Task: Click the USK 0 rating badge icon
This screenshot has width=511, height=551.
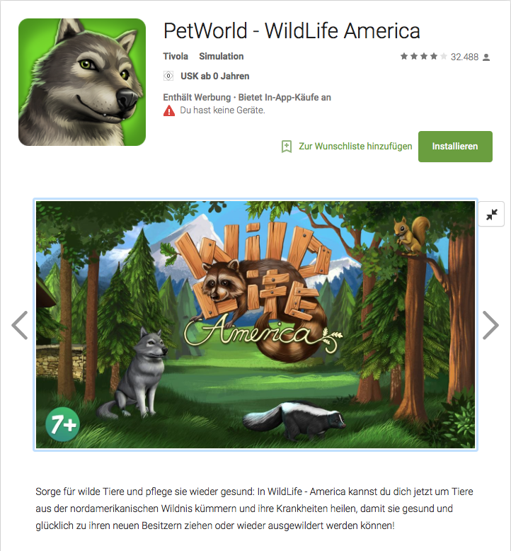Action: (x=168, y=76)
